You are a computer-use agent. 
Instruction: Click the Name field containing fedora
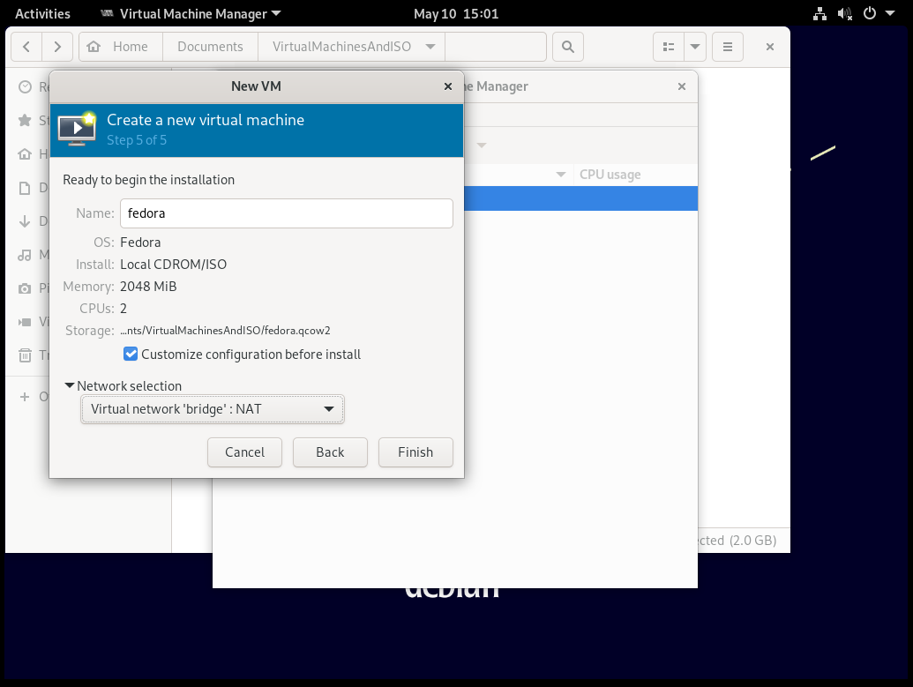[286, 213]
